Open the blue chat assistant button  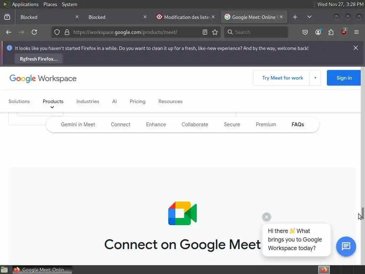click(346, 246)
